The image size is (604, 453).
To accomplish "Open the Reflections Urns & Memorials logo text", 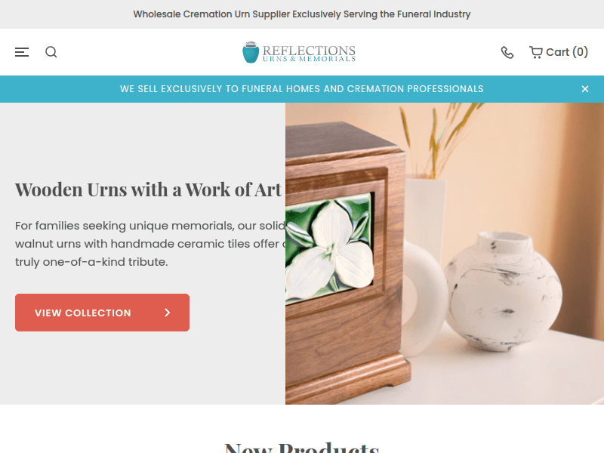I will tap(309, 53).
